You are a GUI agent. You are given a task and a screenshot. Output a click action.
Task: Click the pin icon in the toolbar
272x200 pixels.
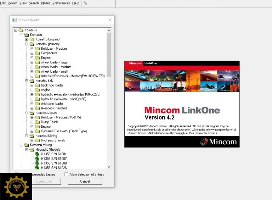pos(85,3)
